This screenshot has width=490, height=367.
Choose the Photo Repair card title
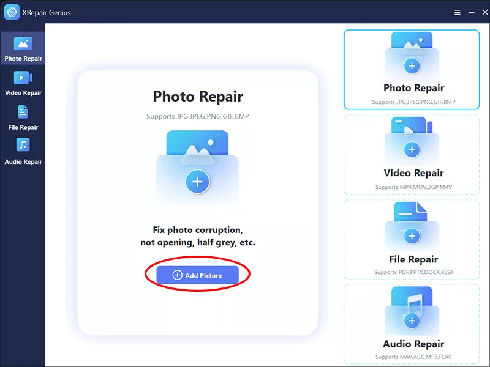[x=413, y=88]
